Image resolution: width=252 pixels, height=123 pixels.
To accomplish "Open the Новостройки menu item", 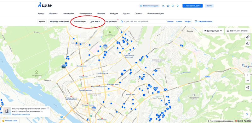I will pos(68,13).
